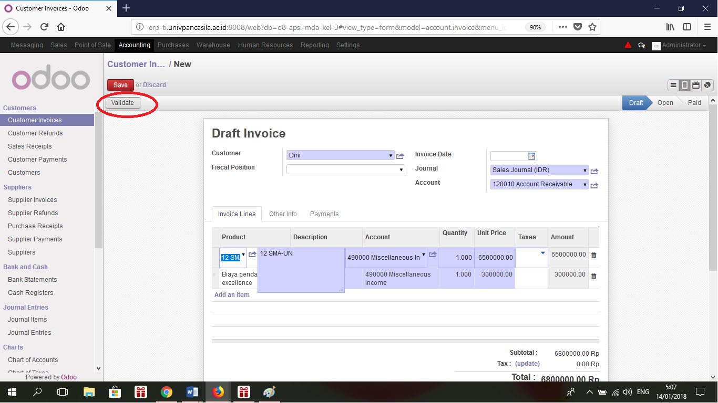Switch to Other Info tab
718x403 pixels.
[283, 214]
